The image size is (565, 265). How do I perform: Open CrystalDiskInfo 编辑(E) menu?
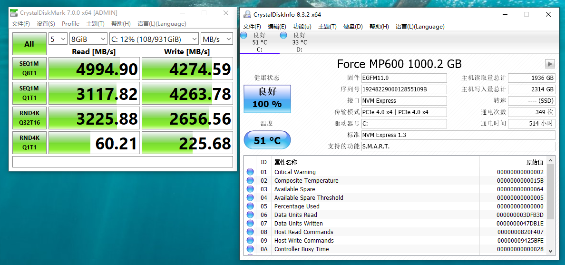277,27
